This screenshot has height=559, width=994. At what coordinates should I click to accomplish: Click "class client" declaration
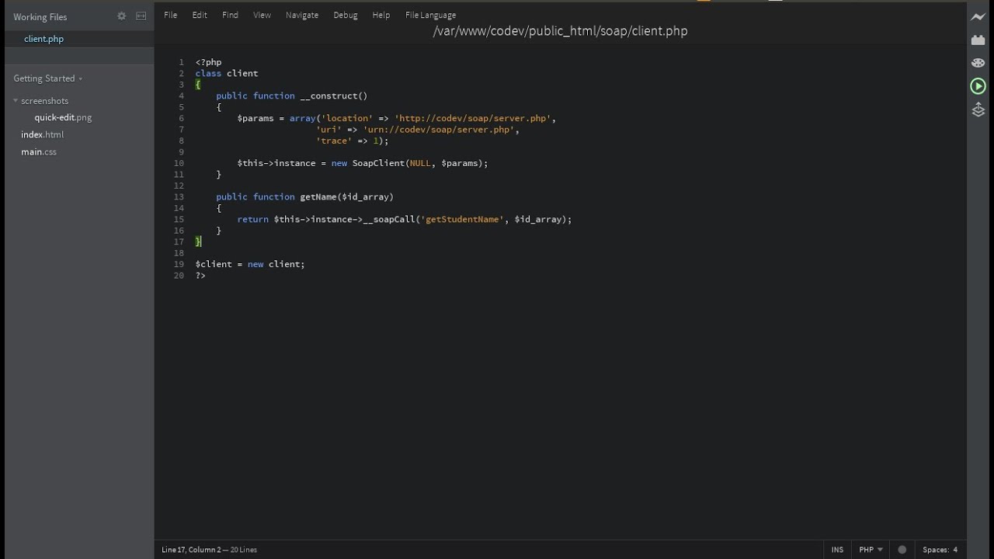[x=227, y=74]
